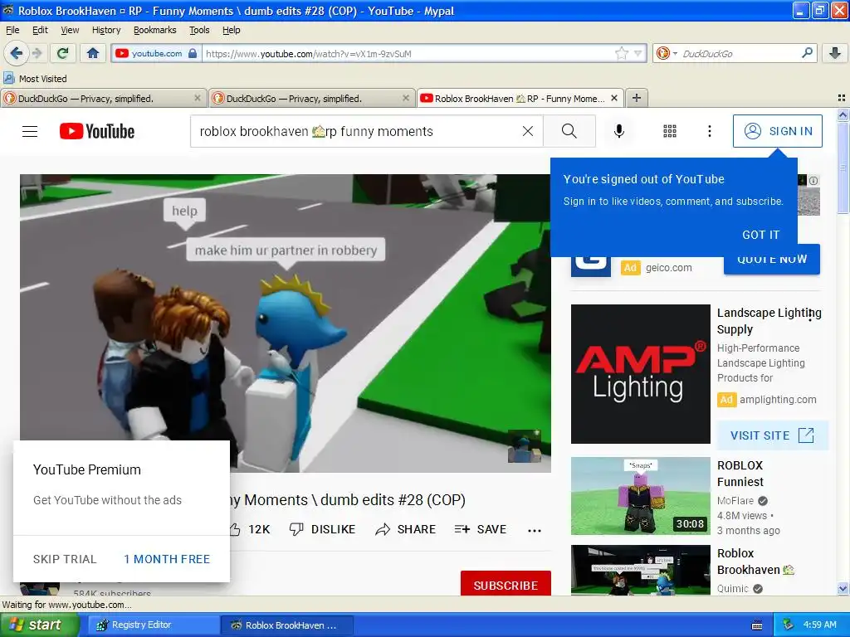Screen dimensions: 850x637
Task: Like the video with 12K thumbs up
Action: coord(249,529)
